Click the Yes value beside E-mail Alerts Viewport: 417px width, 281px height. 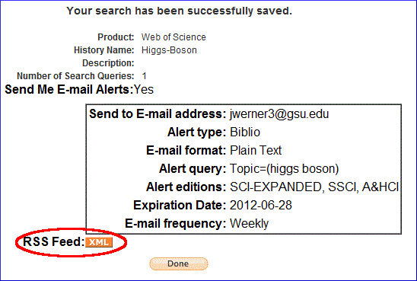(x=144, y=89)
